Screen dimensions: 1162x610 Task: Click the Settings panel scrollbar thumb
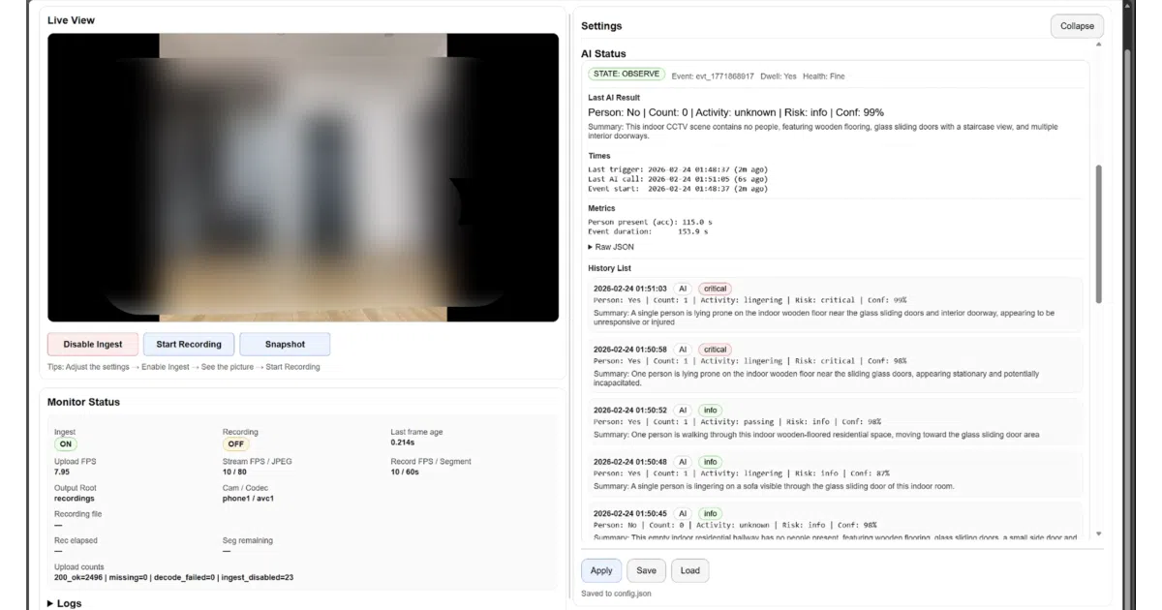1098,232
